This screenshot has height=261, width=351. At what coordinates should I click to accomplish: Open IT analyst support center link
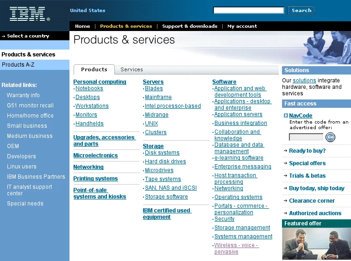pos(29,190)
